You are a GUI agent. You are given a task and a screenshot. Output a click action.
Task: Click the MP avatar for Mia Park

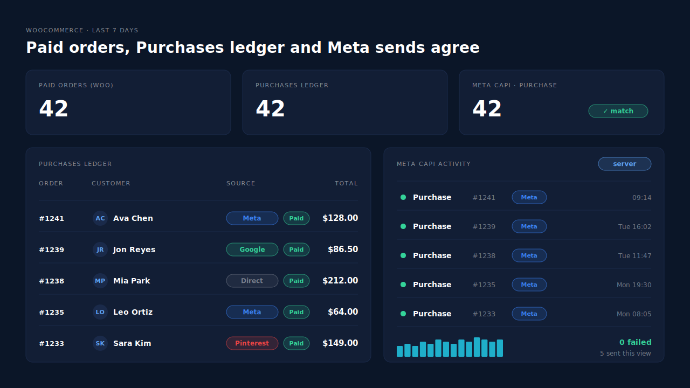point(100,281)
